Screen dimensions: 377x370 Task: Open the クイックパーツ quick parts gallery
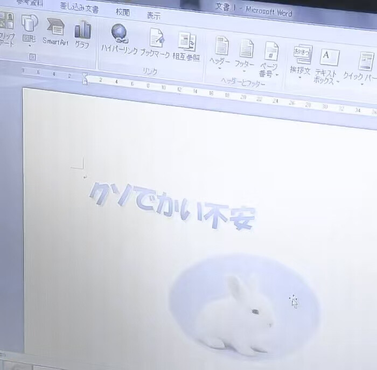coord(361,69)
